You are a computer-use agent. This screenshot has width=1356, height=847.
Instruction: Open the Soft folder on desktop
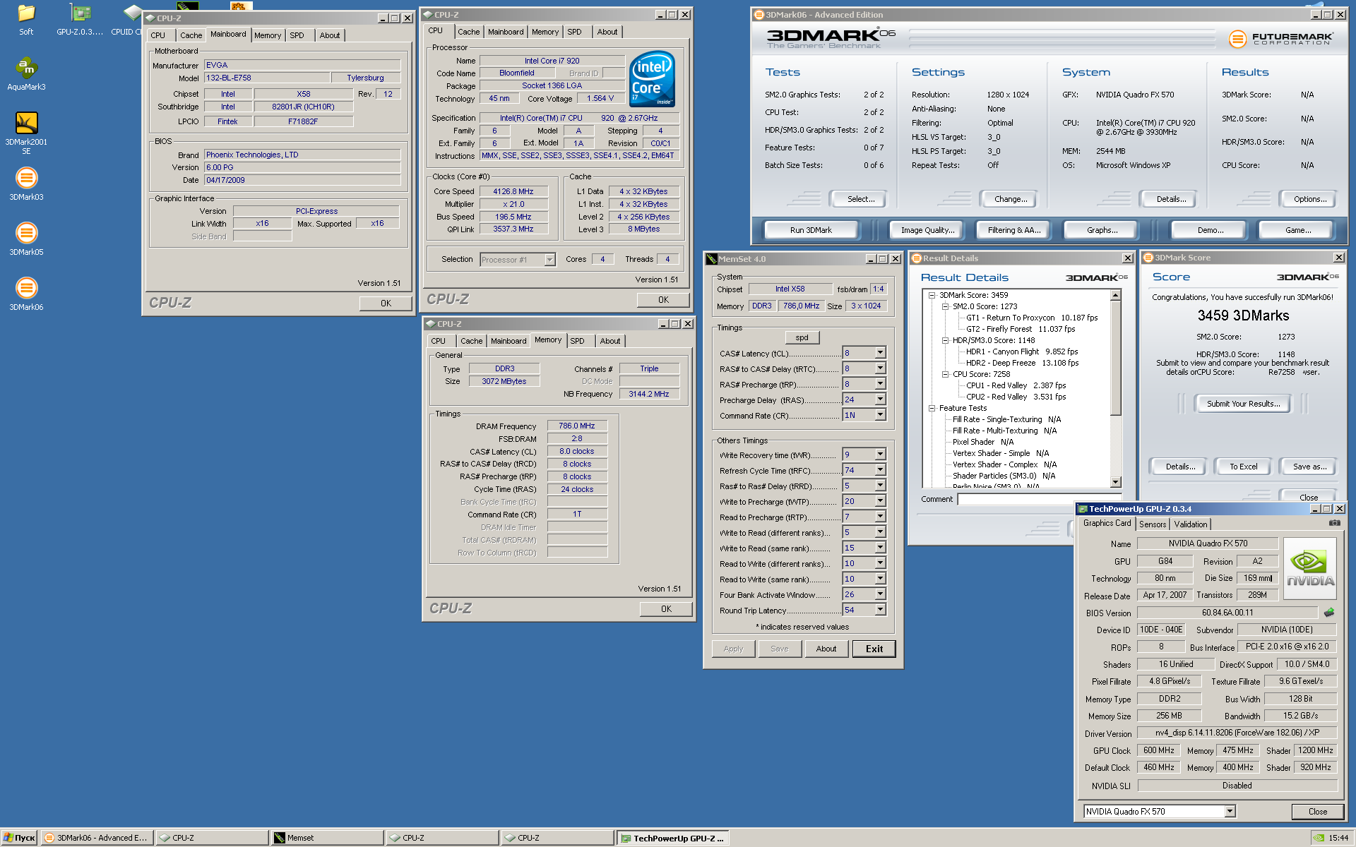[26, 20]
